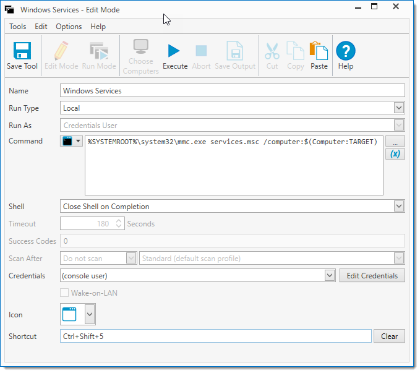Run the tool with the Execute button
Viewport: 420px width, 373px height.
174,51
